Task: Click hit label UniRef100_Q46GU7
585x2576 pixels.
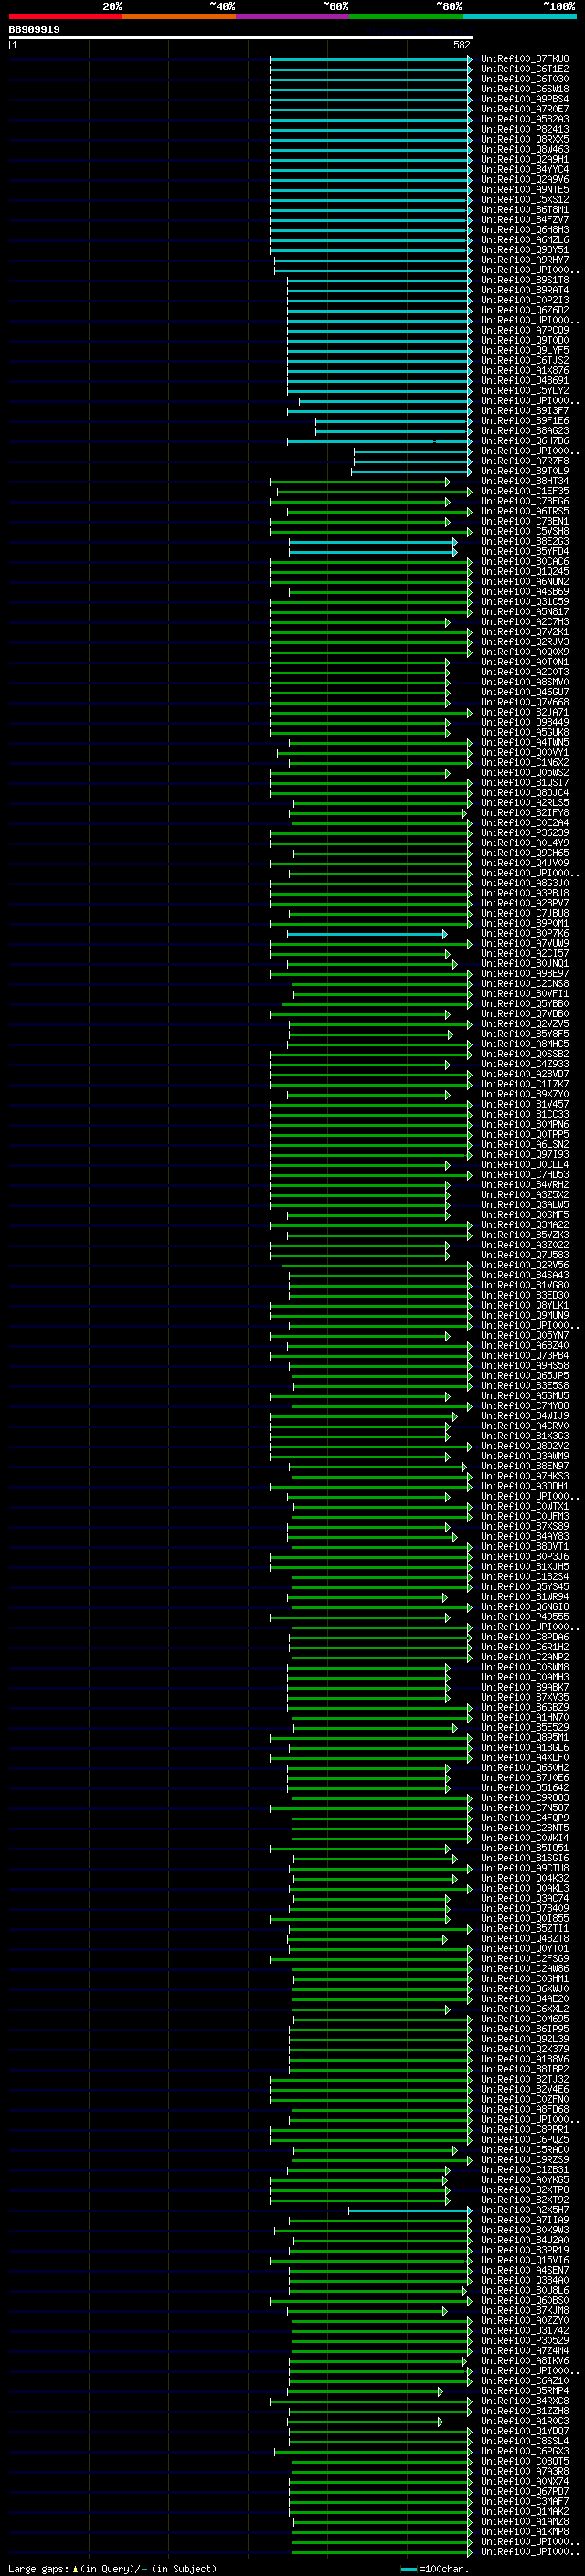Action: 525,692
